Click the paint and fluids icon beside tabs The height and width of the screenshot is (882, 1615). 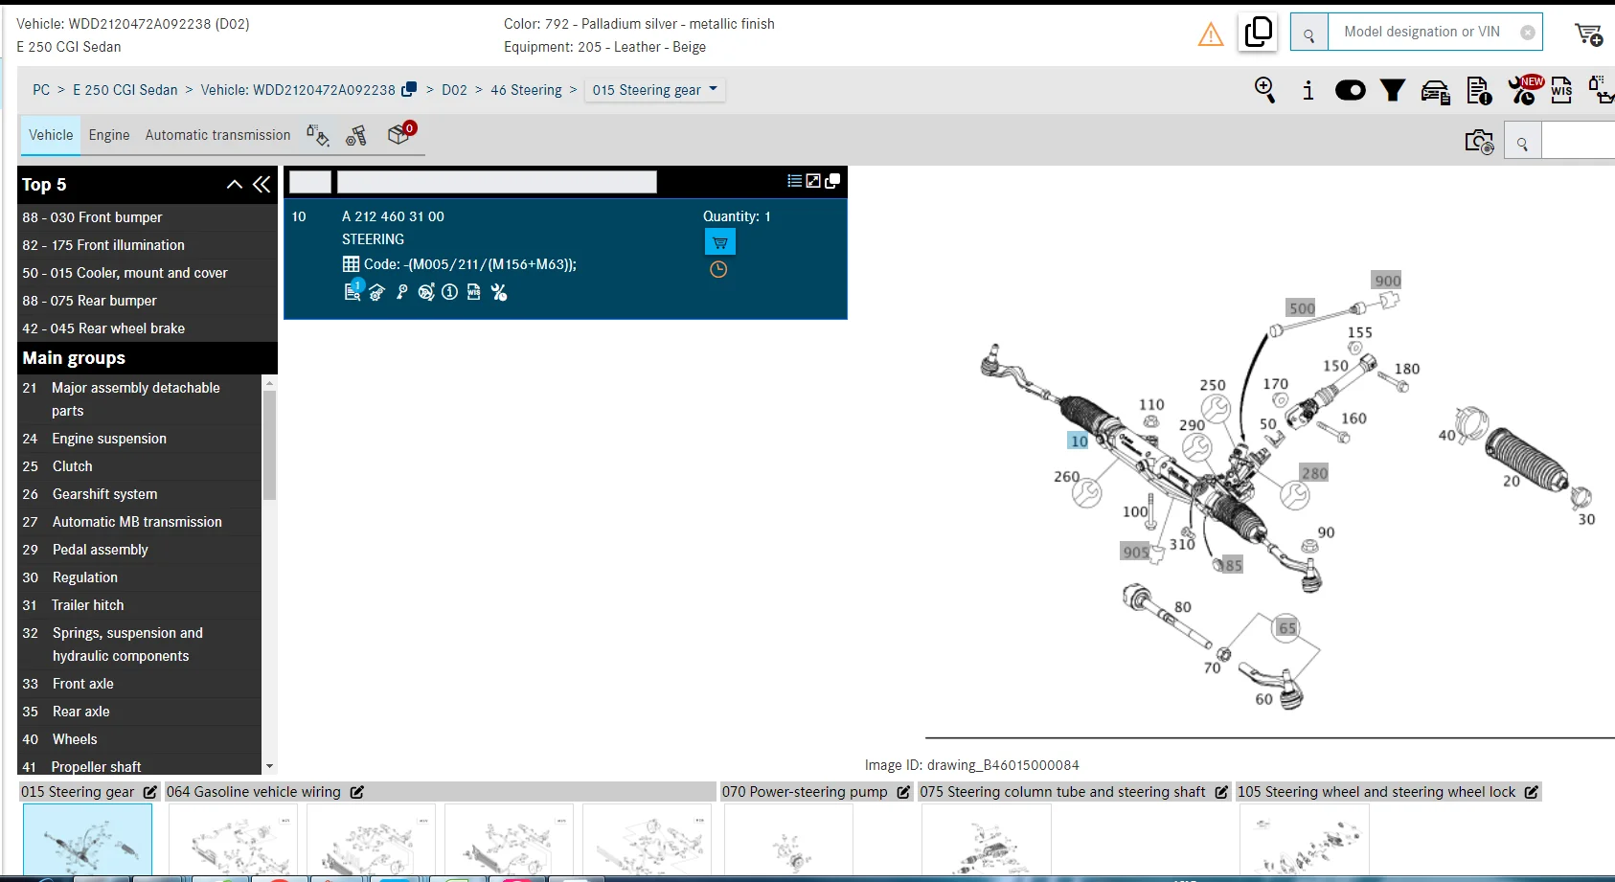(318, 135)
